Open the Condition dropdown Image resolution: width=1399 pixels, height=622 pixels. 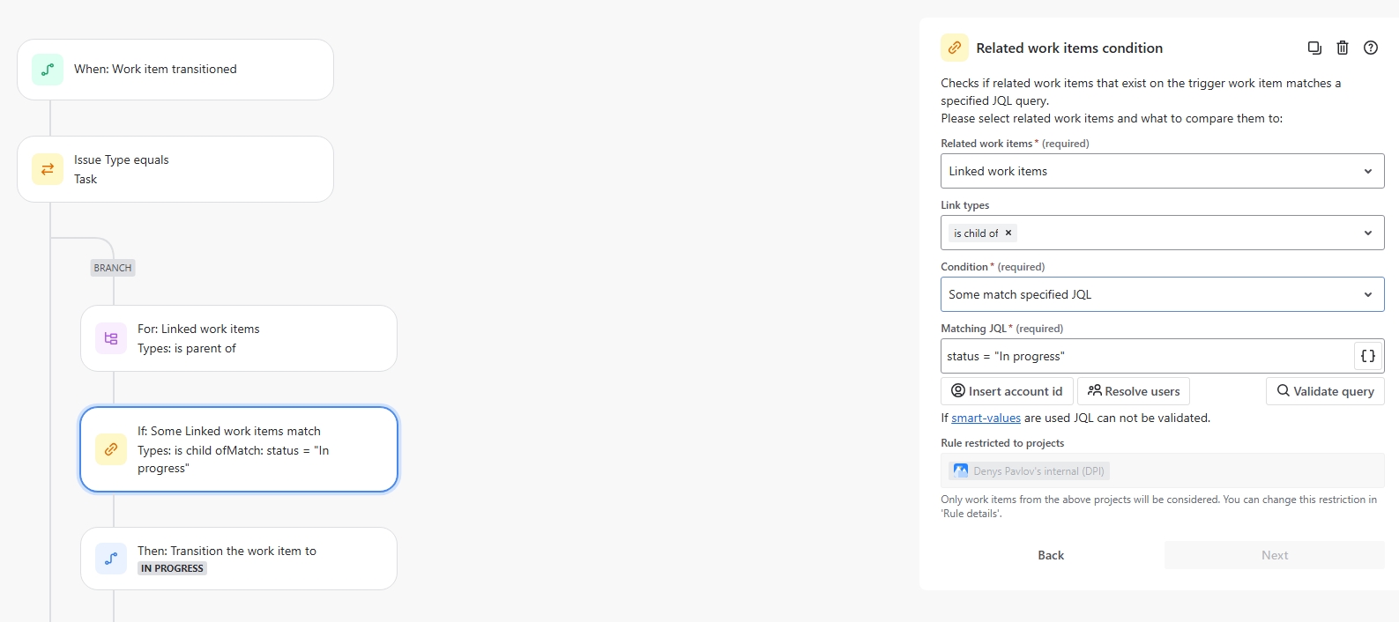pos(1163,294)
